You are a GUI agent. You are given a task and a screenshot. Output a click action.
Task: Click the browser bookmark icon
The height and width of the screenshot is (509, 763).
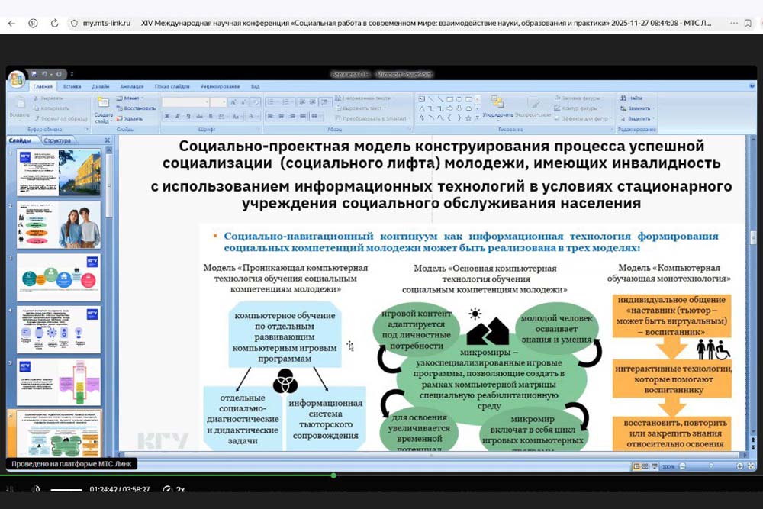[x=747, y=24]
